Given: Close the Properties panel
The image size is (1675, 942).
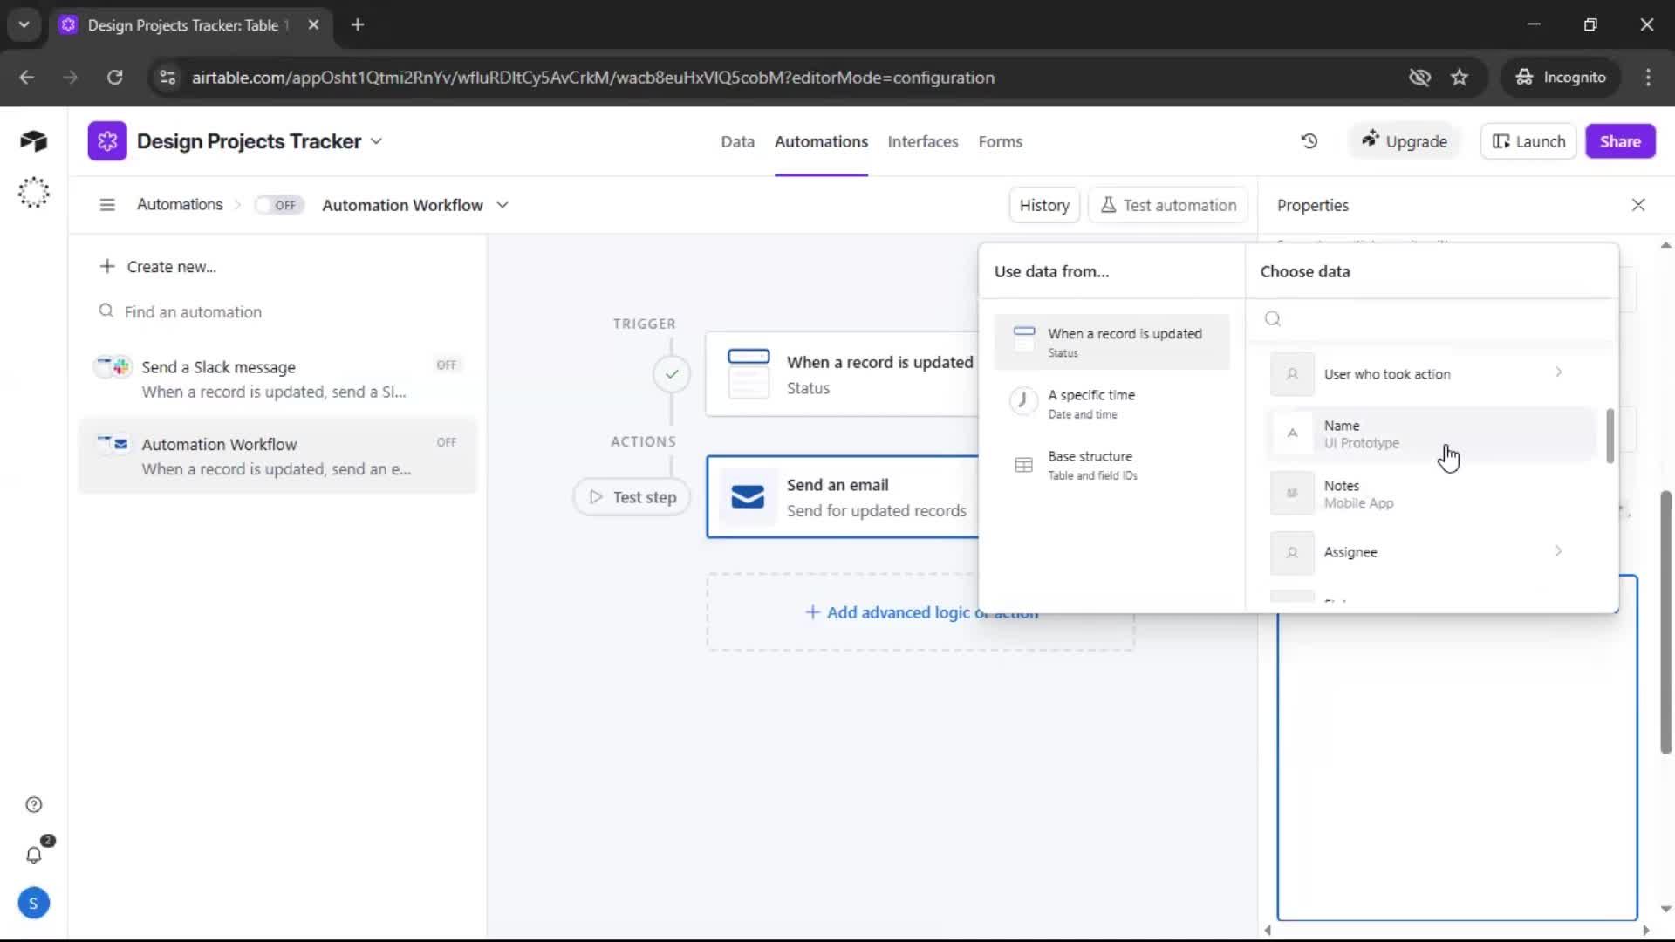Looking at the screenshot, I should tap(1638, 205).
